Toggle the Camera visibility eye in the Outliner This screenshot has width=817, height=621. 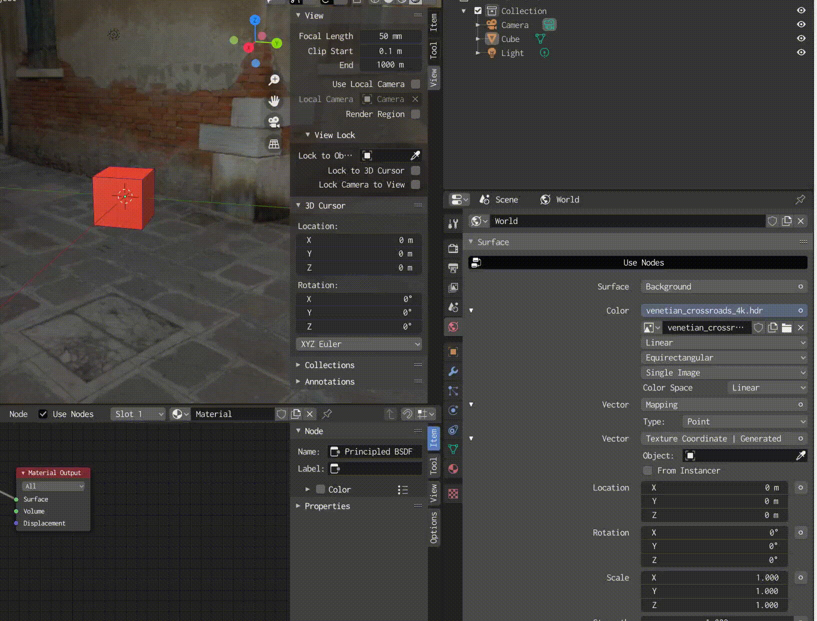click(800, 24)
